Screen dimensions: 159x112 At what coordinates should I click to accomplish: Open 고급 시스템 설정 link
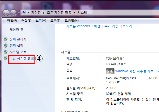pos(22,58)
